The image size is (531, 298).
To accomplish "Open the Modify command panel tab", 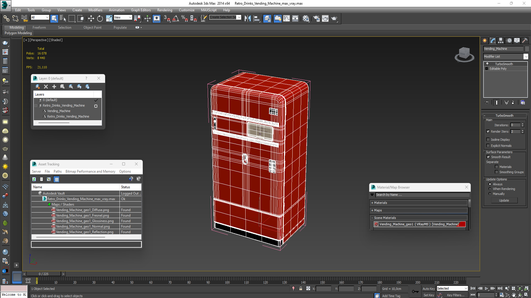I will (493, 41).
